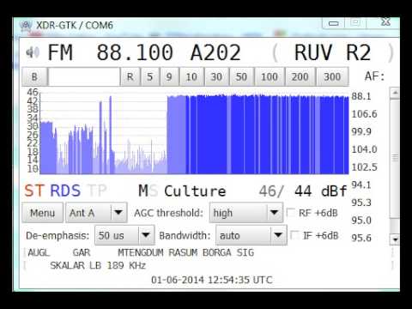The height and width of the screenshot is (309, 412).
Task: Click the A202 PI code
Action: (215, 52)
